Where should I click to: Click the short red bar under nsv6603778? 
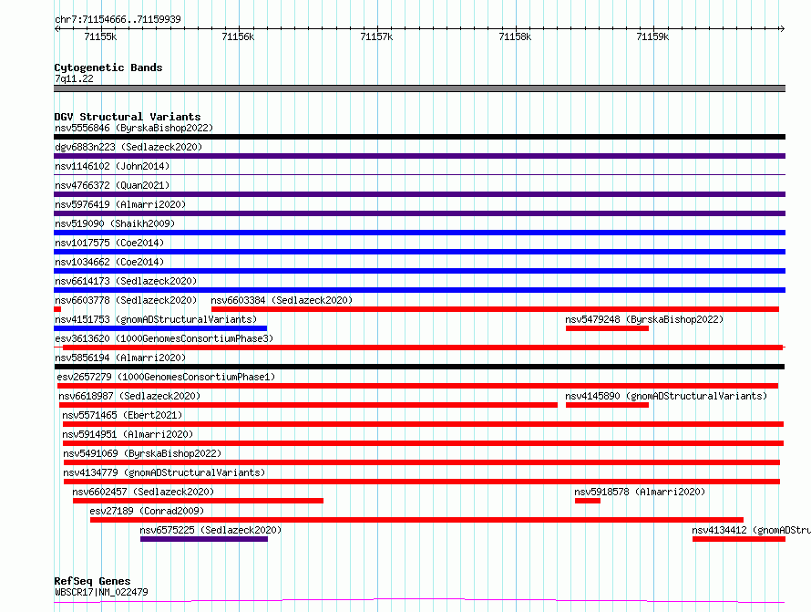click(x=57, y=309)
